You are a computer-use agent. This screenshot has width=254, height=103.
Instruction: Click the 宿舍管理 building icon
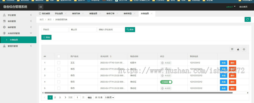[4, 21]
